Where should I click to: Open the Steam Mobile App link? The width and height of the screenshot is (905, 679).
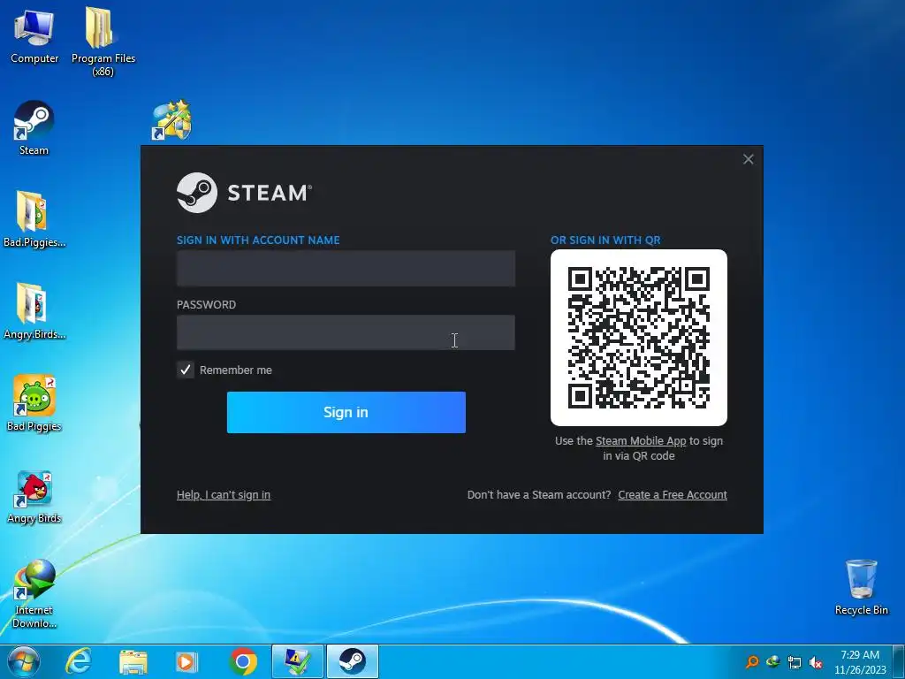(641, 441)
